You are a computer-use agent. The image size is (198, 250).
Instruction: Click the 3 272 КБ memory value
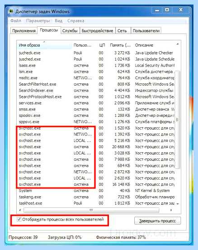click(122, 53)
